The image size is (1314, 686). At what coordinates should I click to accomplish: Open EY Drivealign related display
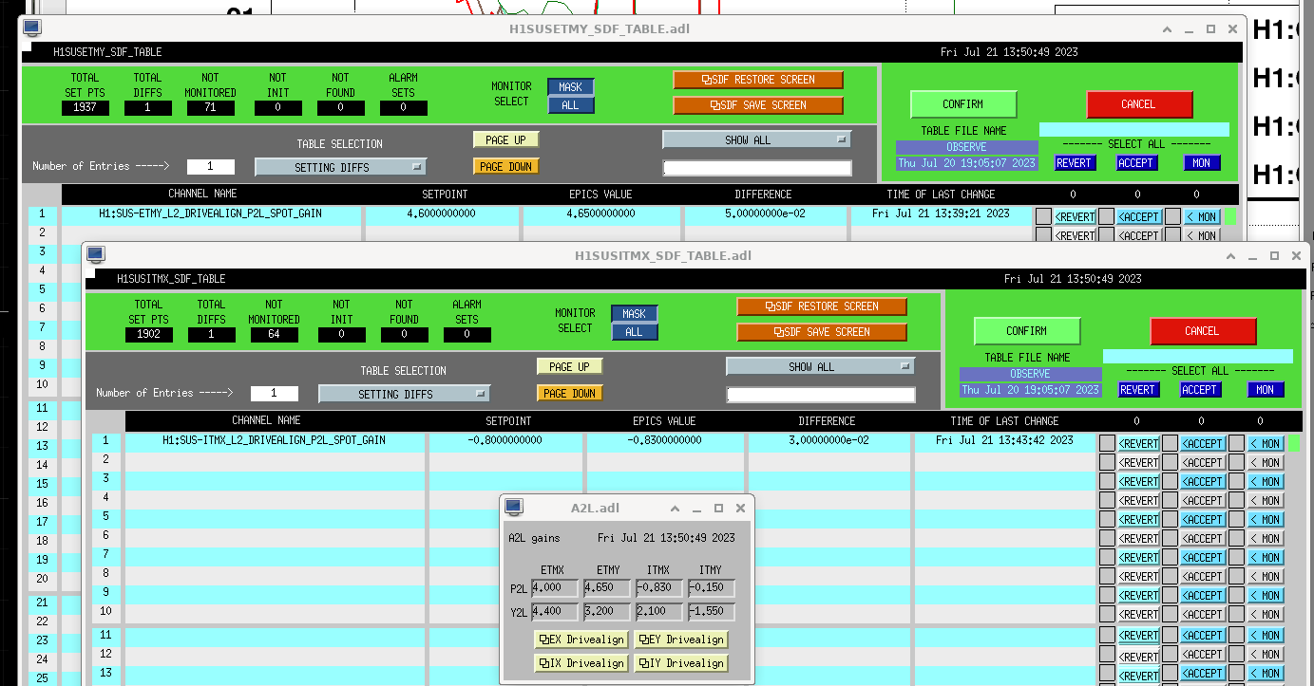(x=680, y=640)
